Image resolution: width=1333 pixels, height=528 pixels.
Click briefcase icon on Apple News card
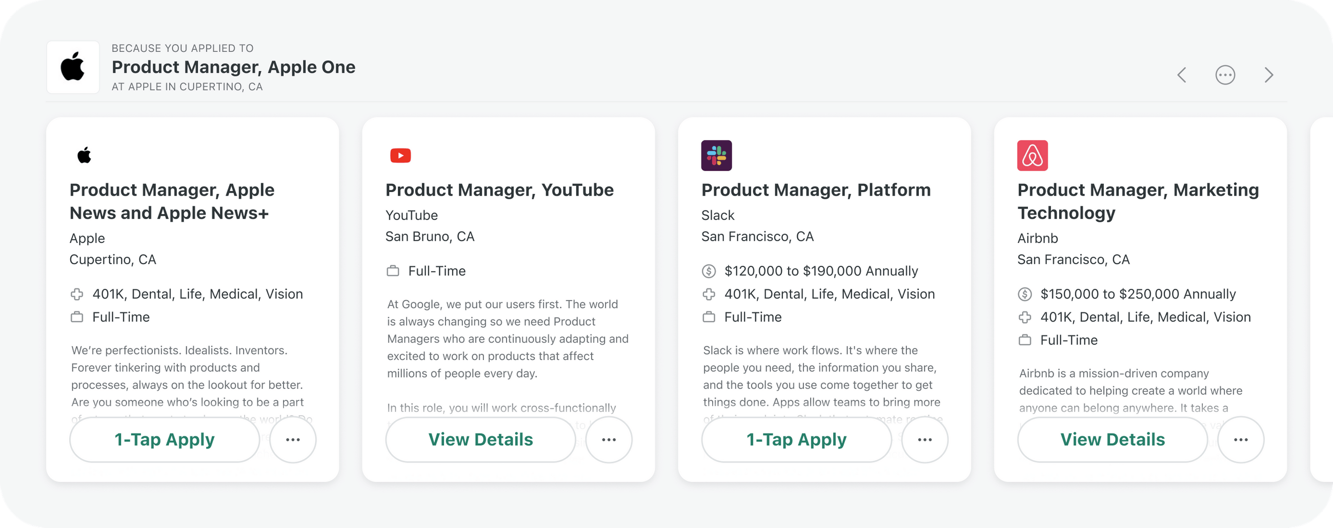pyautogui.click(x=76, y=317)
